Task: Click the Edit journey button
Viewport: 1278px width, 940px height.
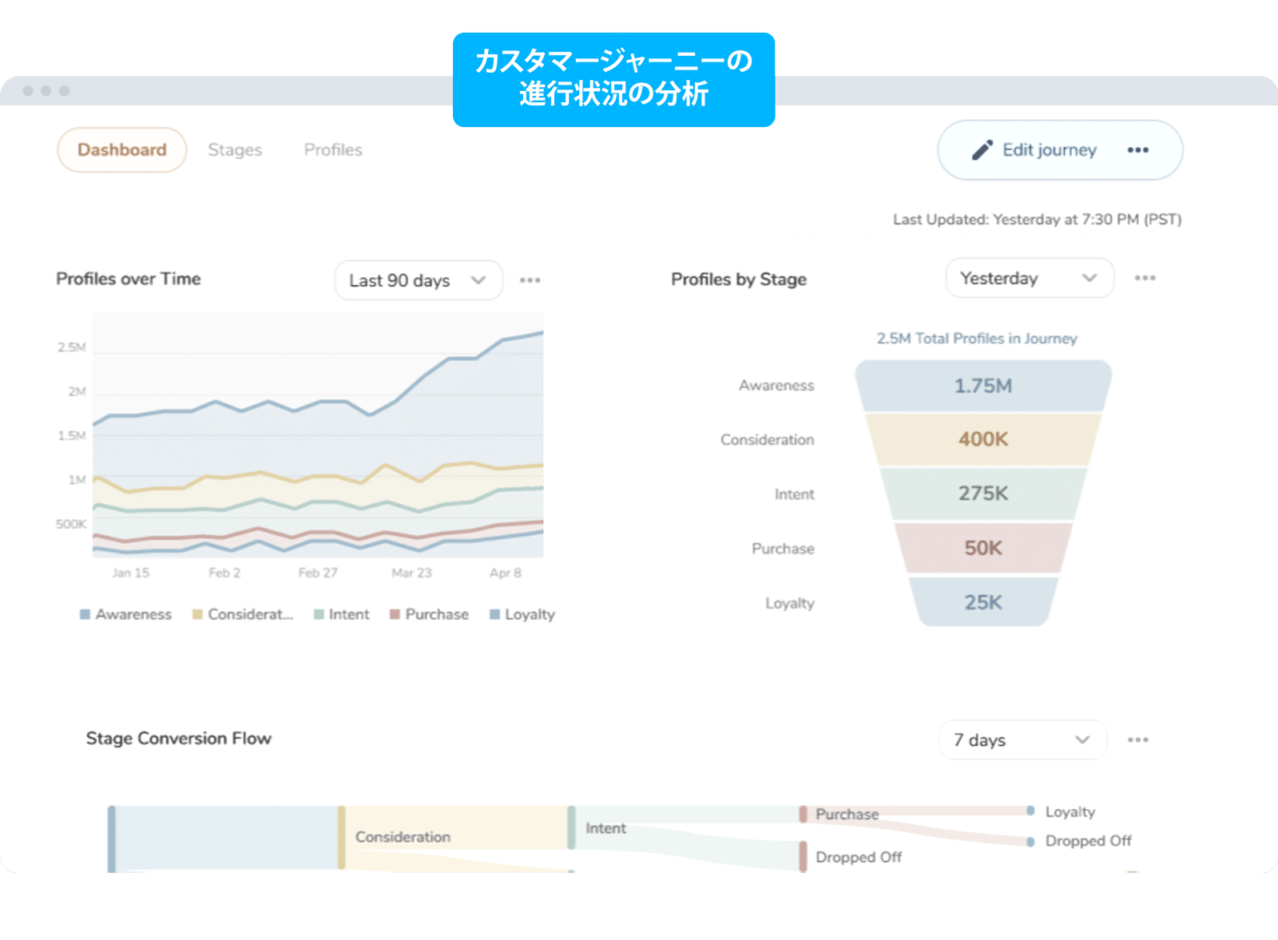Action: pos(1049,150)
